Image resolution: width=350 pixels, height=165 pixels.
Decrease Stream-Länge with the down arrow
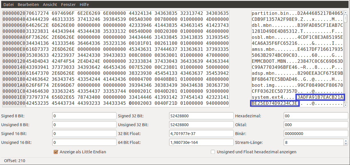[346, 144]
